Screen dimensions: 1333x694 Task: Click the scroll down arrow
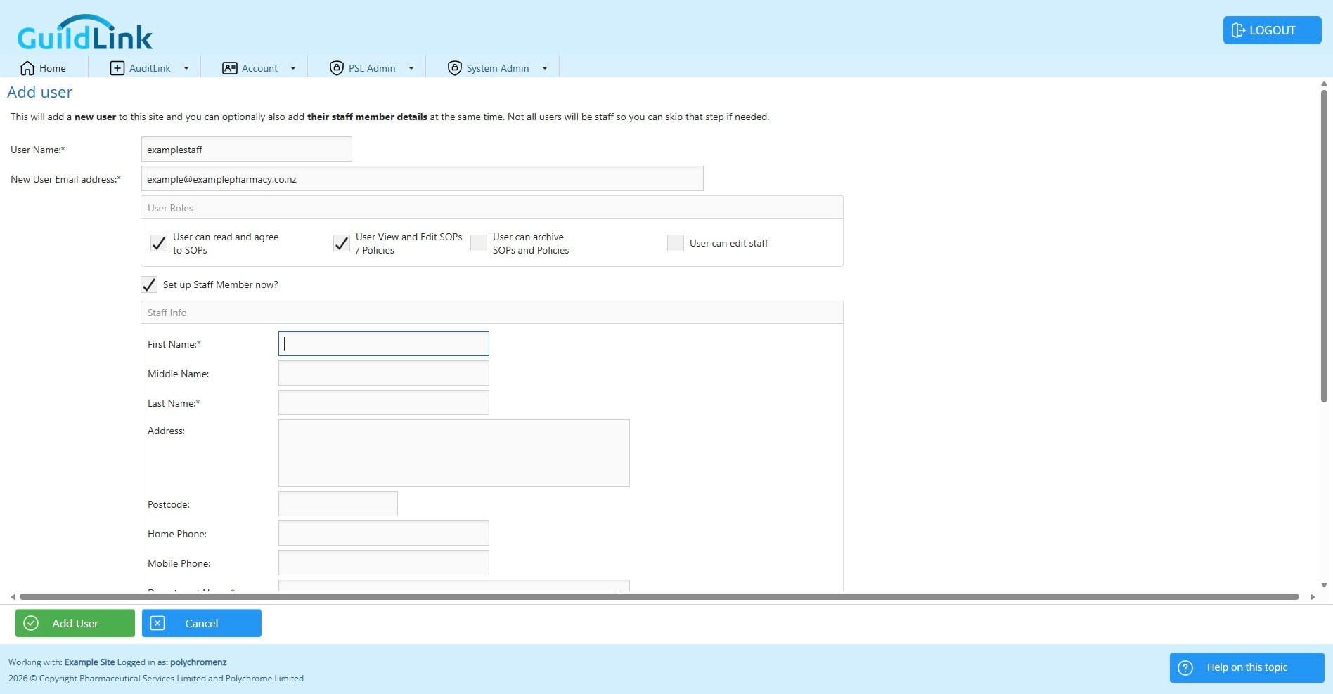coord(1324,585)
